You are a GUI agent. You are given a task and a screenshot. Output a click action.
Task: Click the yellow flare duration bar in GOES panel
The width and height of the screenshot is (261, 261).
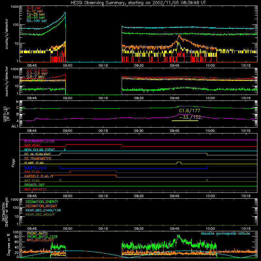[185, 120]
